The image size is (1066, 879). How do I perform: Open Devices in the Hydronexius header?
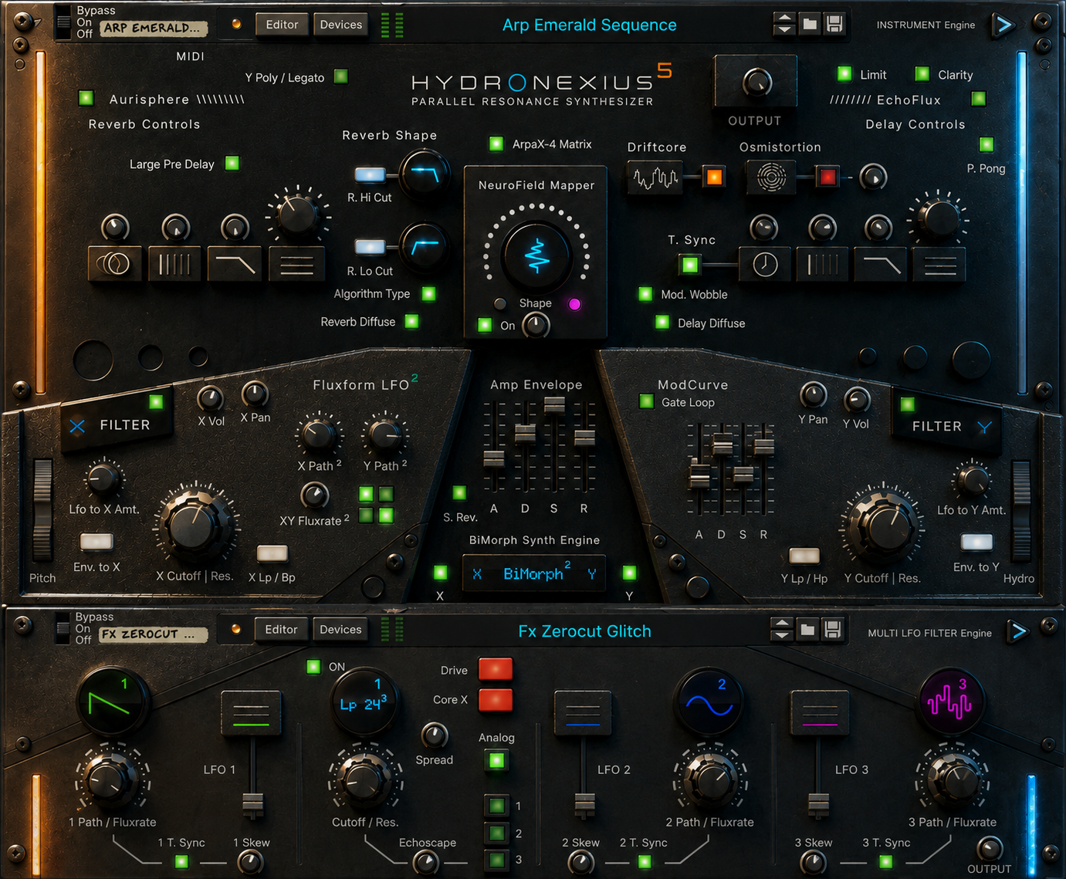click(341, 25)
